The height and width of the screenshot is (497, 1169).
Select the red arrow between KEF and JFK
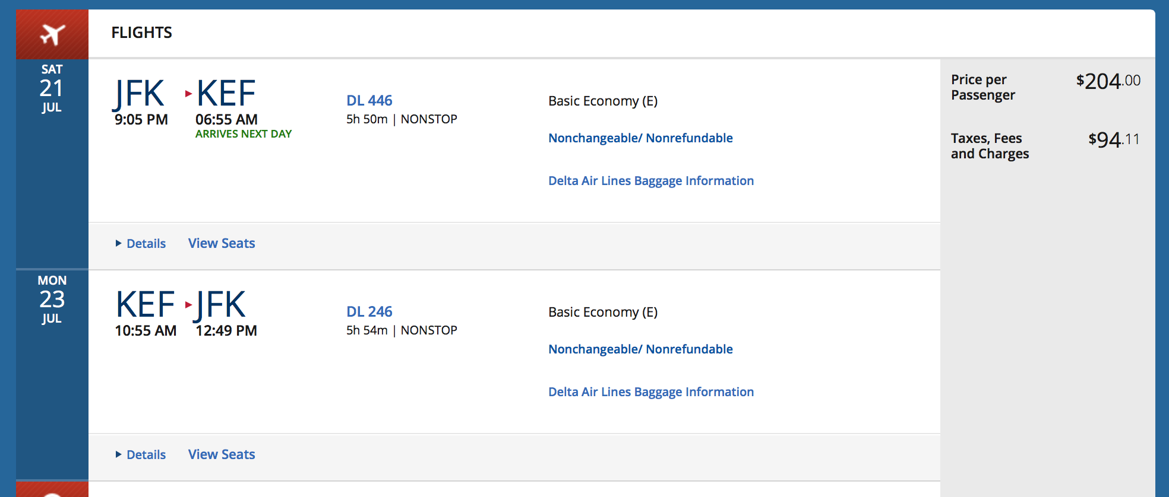pyautogui.click(x=188, y=304)
